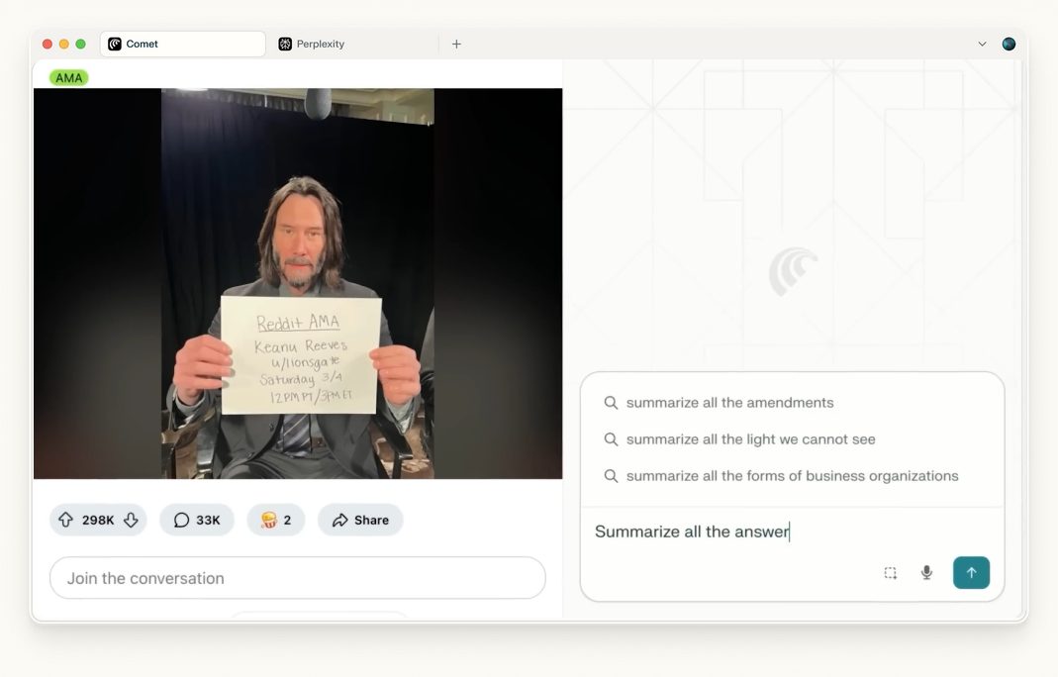Expand the tab list chevron
Viewport: 1058px width, 677px height.
click(x=983, y=44)
